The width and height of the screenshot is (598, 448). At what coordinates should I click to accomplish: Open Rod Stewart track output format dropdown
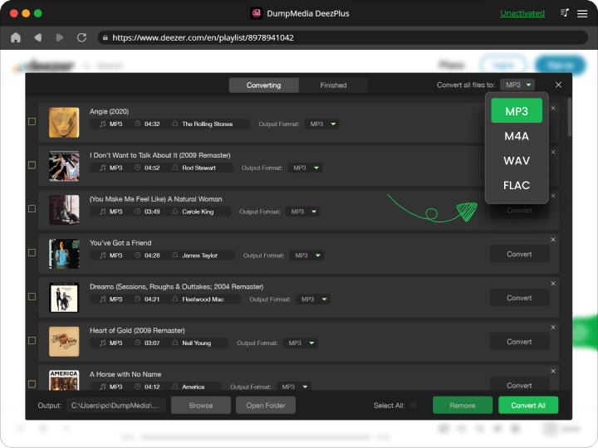pyautogui.click(x=305, y=168)
